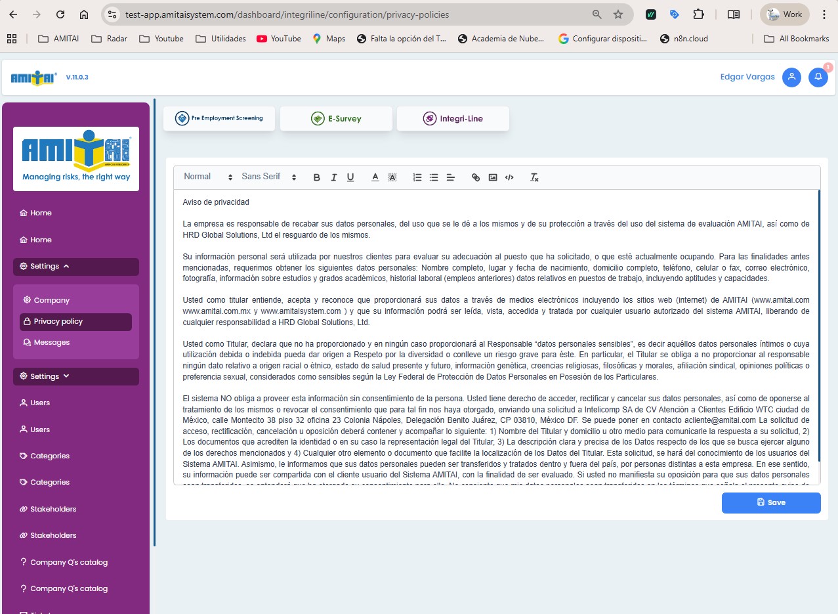This screenshot has height=614, width=838.
Task: Click the insert image icon
Action: 493,177
